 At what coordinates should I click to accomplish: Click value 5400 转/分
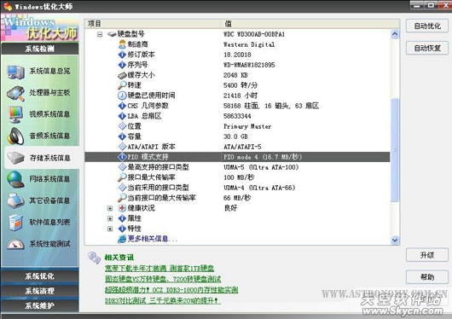tap(240, 85)
